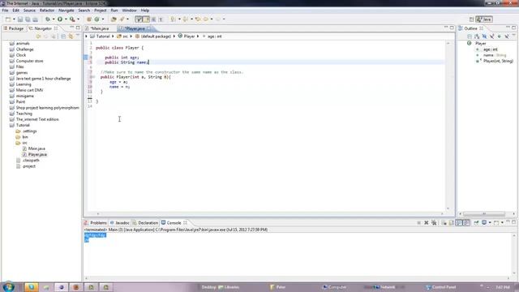
Task: Click the Print icon in toolbar
Action: pos(35,19)
